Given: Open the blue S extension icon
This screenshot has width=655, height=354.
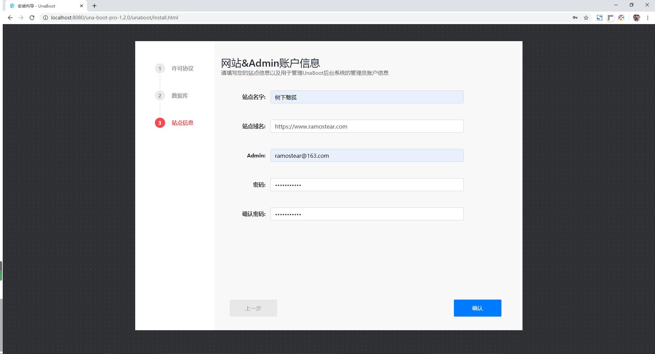Looking at the screenshot, I should point(600,18).
